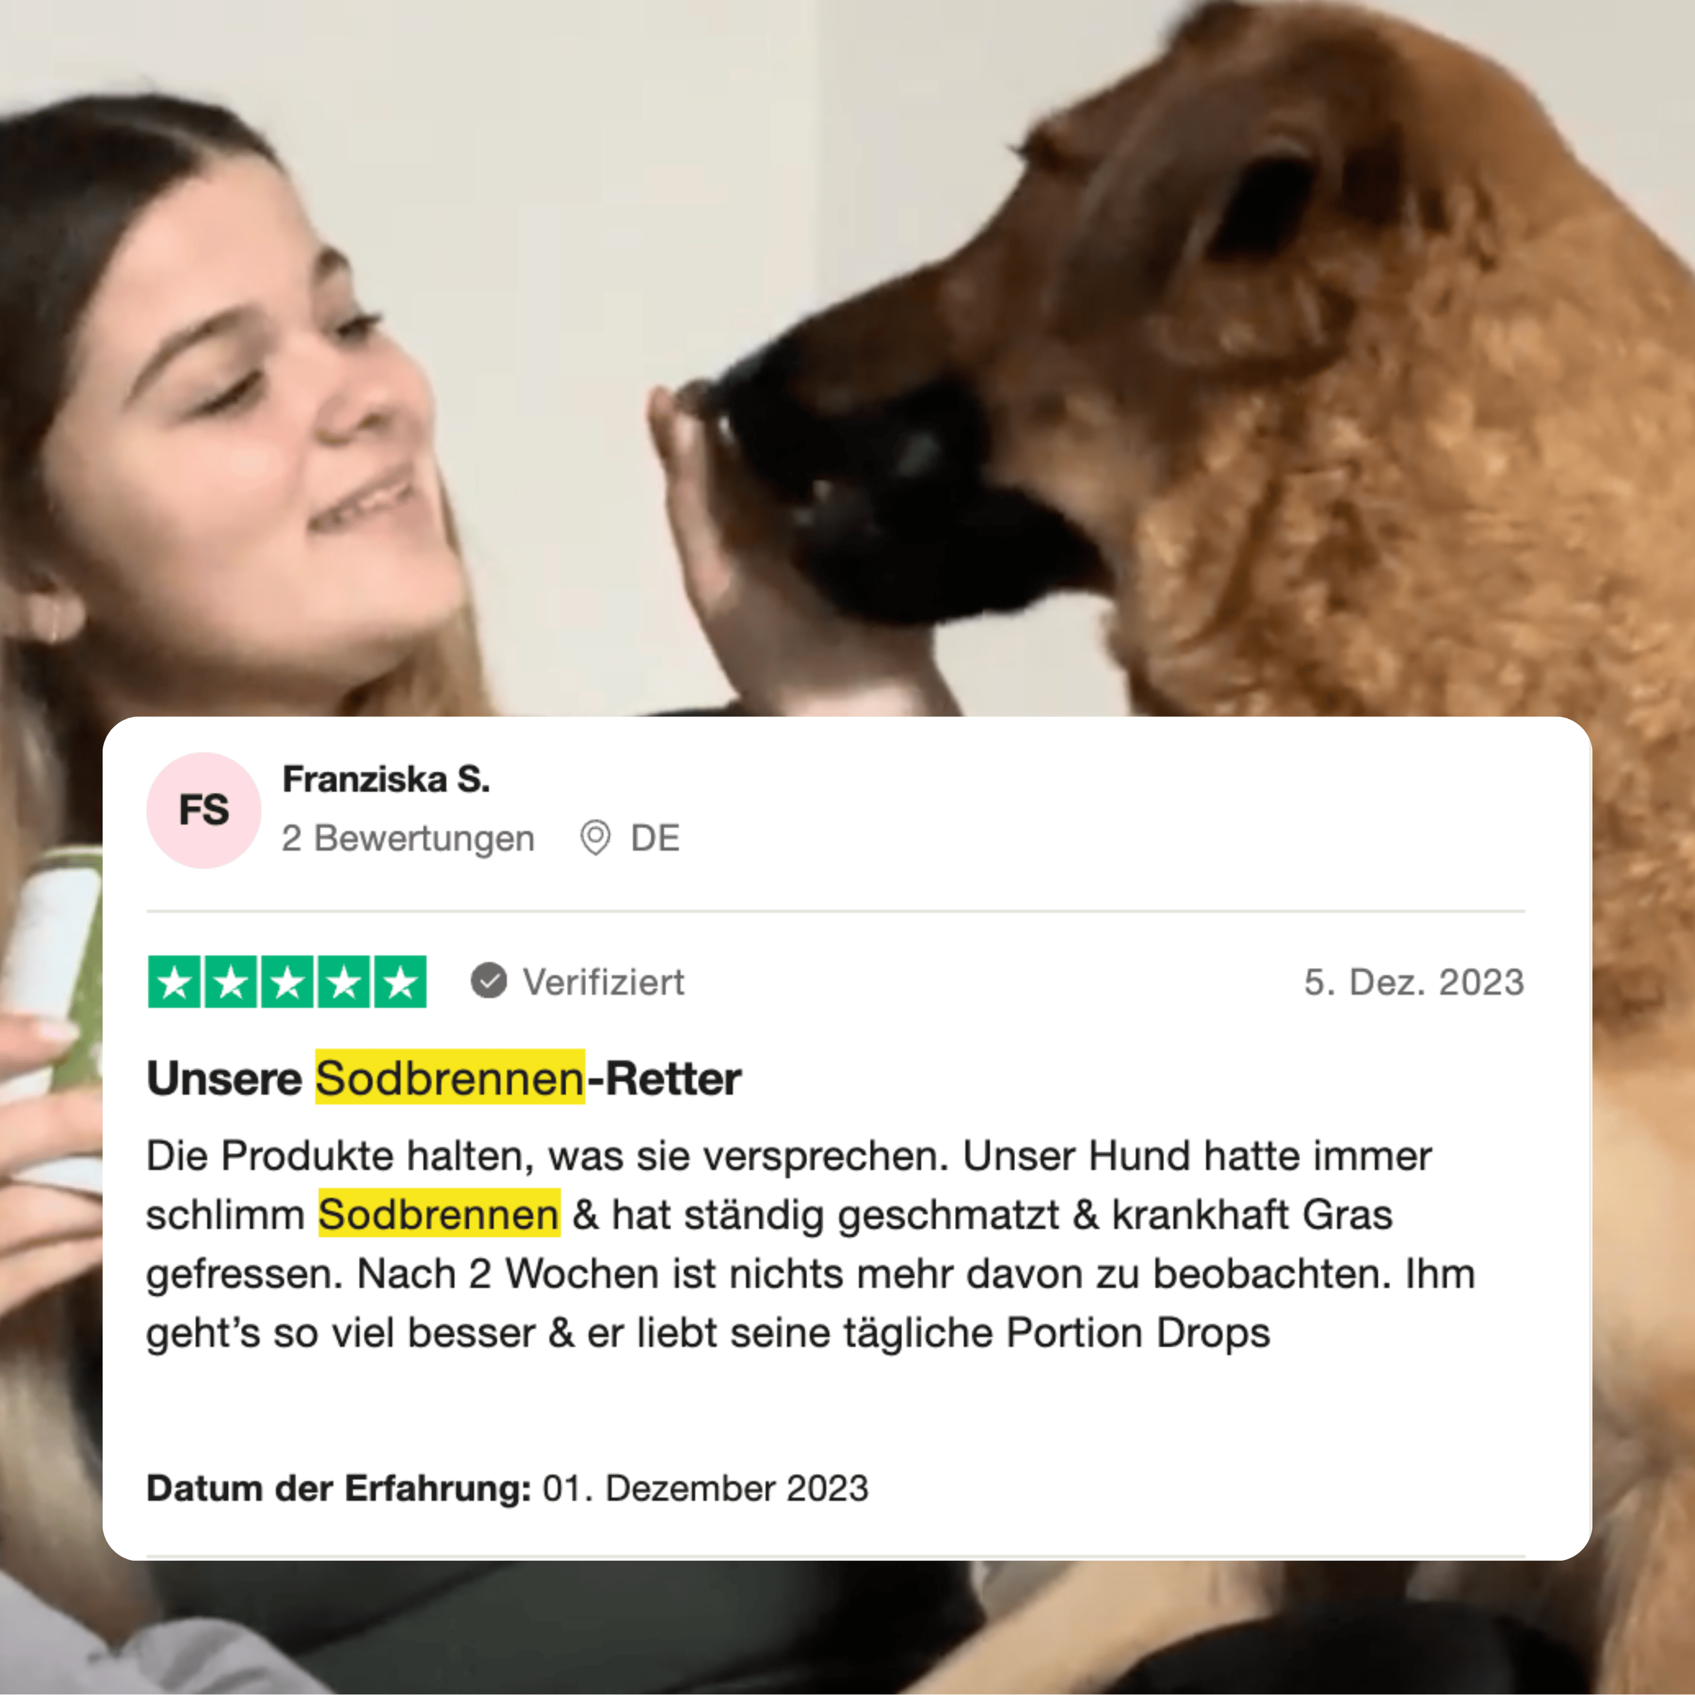Image resolution: width=1695 pixels, height=1695 pixels.
Task: Click the first green rating star
Action: 176,982
